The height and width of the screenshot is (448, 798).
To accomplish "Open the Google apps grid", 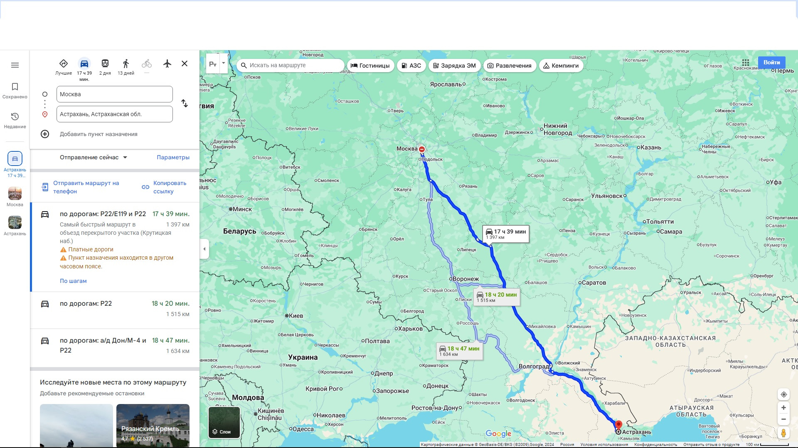I will click(746, 63).
